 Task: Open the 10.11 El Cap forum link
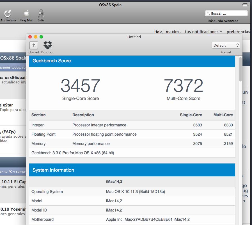[14, 181]
